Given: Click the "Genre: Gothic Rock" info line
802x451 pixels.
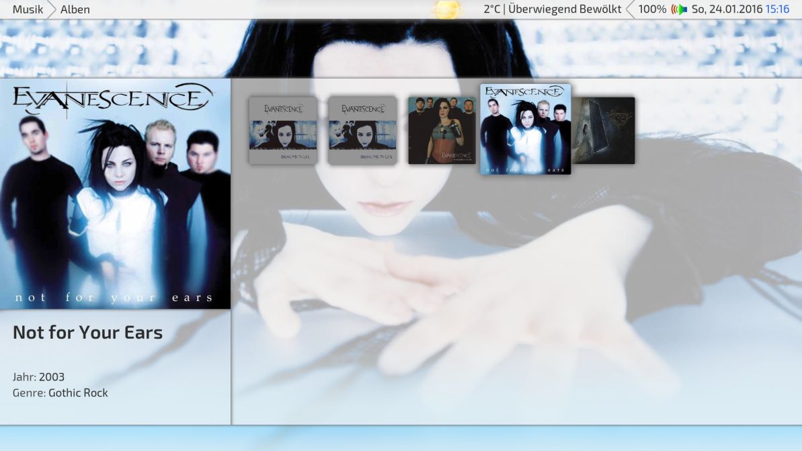Looking at the screenshot, I should pos(61,393).
